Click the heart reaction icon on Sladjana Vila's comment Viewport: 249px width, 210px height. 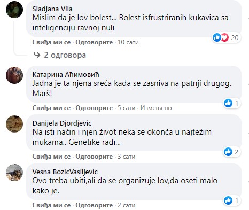coord(225,37)
